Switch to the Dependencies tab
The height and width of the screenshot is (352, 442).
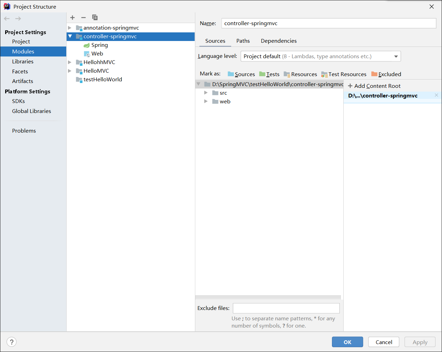(278, 41)
